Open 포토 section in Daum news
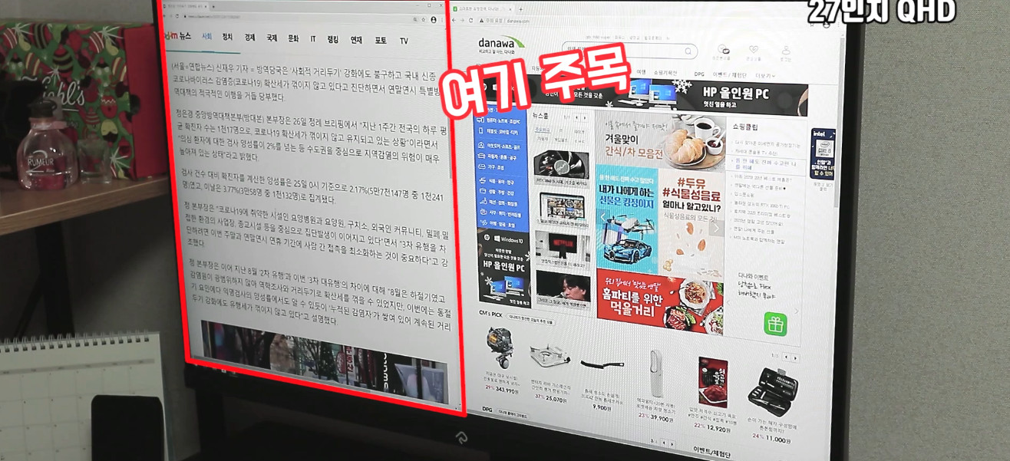The height and width of the screenshot is (461, 1010). tap(381, 41)
